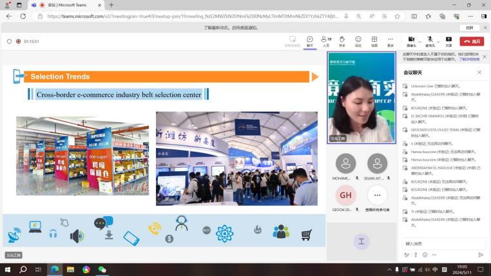Toggle the microphone mute
Screen dimensions: 491x276
tap(429, 40)
